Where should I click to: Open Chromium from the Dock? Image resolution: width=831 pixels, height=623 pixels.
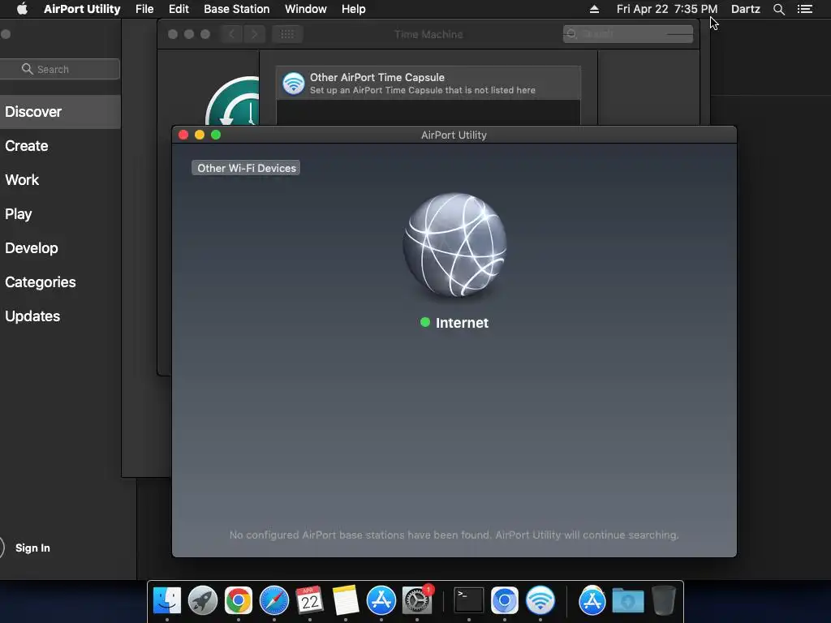(x=505, y=600)
